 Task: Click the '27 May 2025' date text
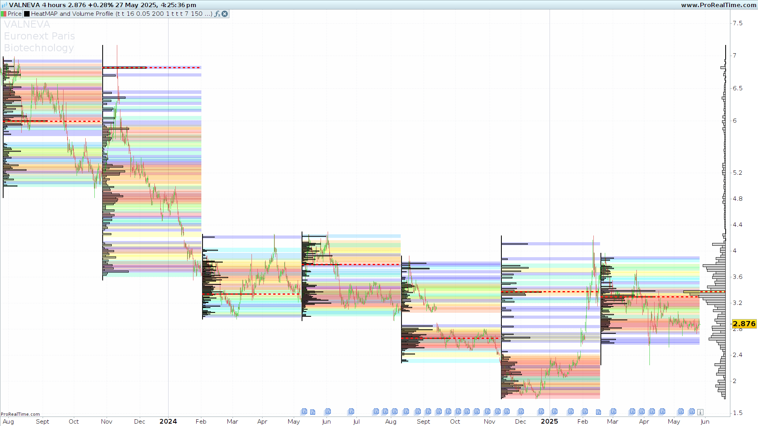point(136,5)
